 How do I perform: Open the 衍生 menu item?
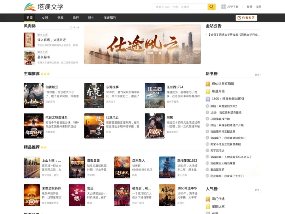91,18
